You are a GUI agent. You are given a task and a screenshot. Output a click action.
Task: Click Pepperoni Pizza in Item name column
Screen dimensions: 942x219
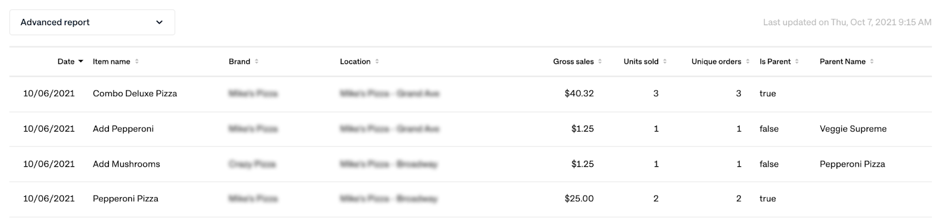click(x=125, y=198)
